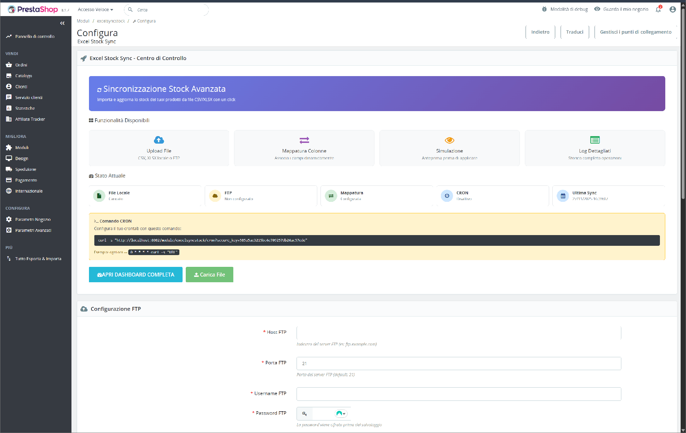Open Parametri Avanzati sidebar item
Screen dimensions: 686x433
pos(33,230)
